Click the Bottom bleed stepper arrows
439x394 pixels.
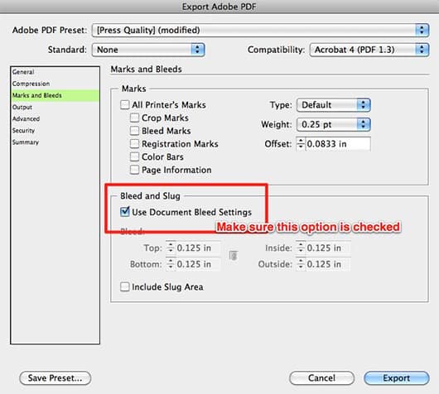click(171, 264)
